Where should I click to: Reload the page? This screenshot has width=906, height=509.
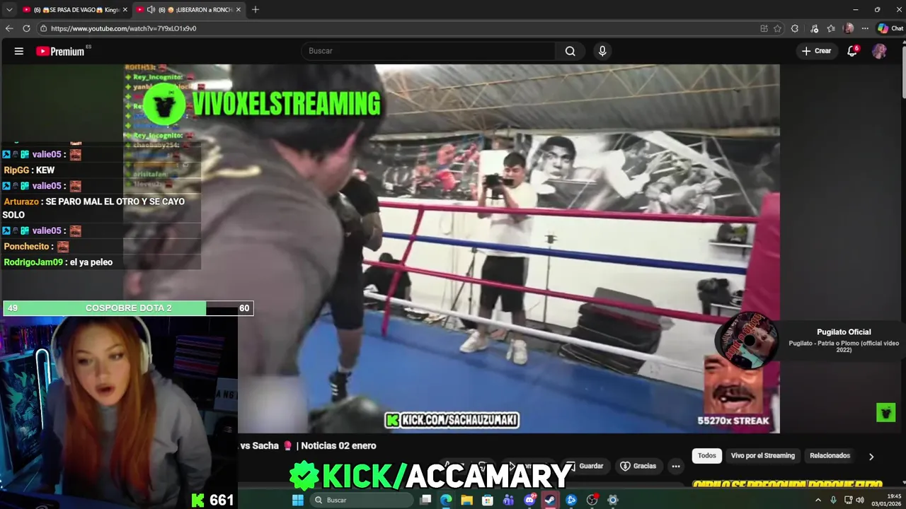(x=26, y=28)
